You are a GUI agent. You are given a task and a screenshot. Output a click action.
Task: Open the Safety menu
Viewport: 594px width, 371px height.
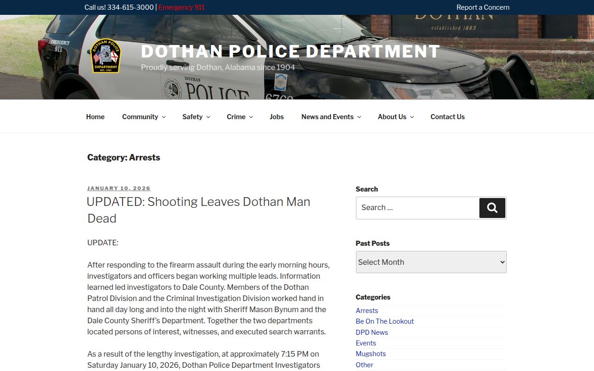193,117
